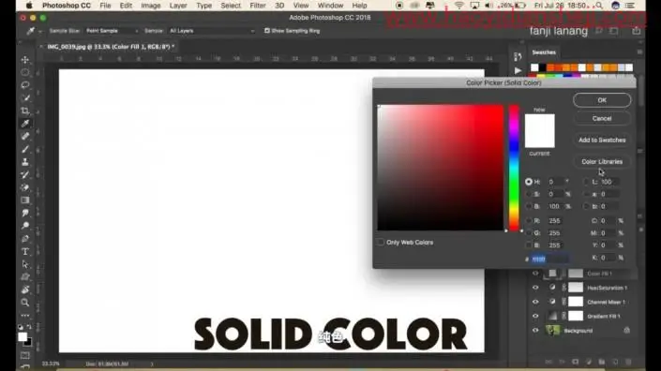The image size is (661, 371).
Task: Select the Zoom tool
Action: point(25,303)
